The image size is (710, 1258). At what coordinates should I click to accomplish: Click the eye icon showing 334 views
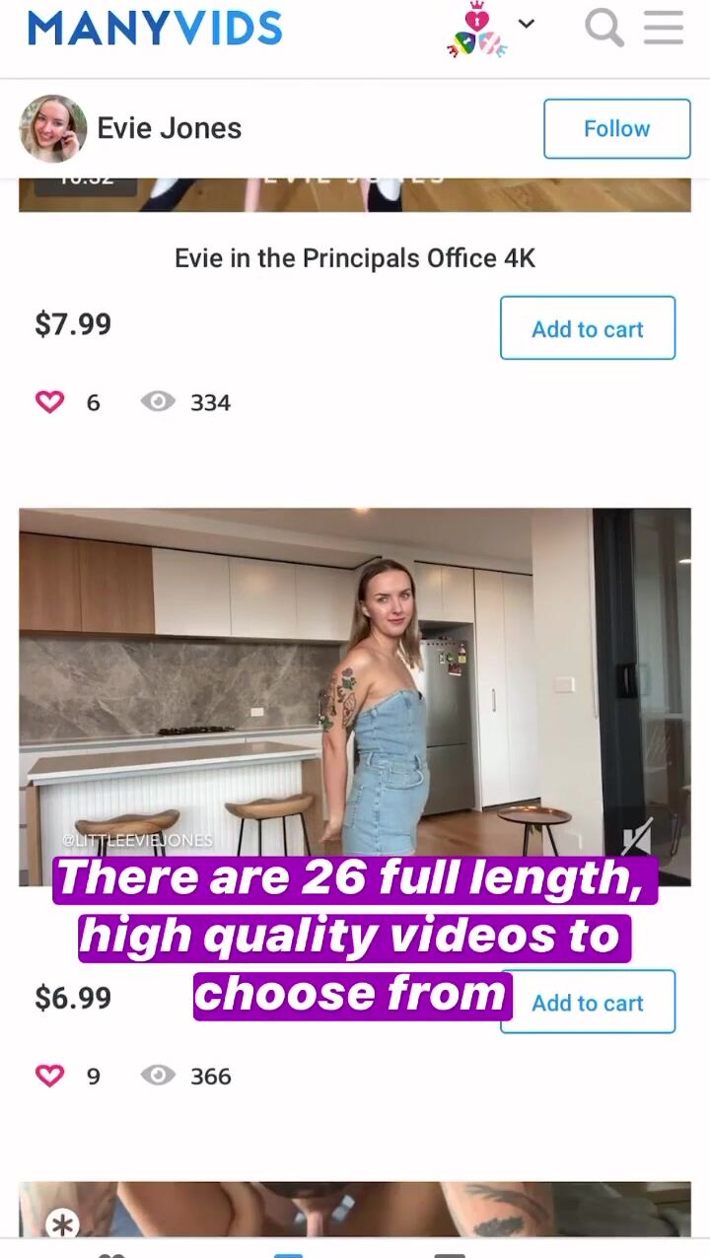pos(158,402)
